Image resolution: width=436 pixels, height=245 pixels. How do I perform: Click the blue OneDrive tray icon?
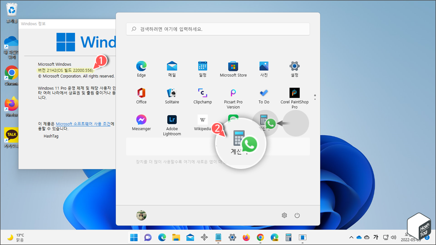pos(359,238)
